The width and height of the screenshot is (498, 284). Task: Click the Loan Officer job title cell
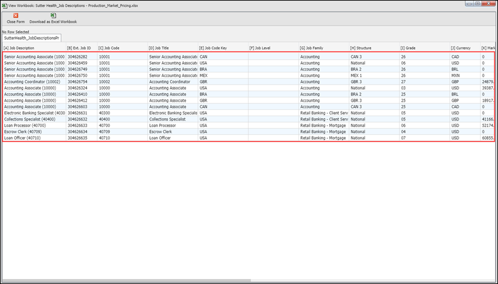point(173,138)
